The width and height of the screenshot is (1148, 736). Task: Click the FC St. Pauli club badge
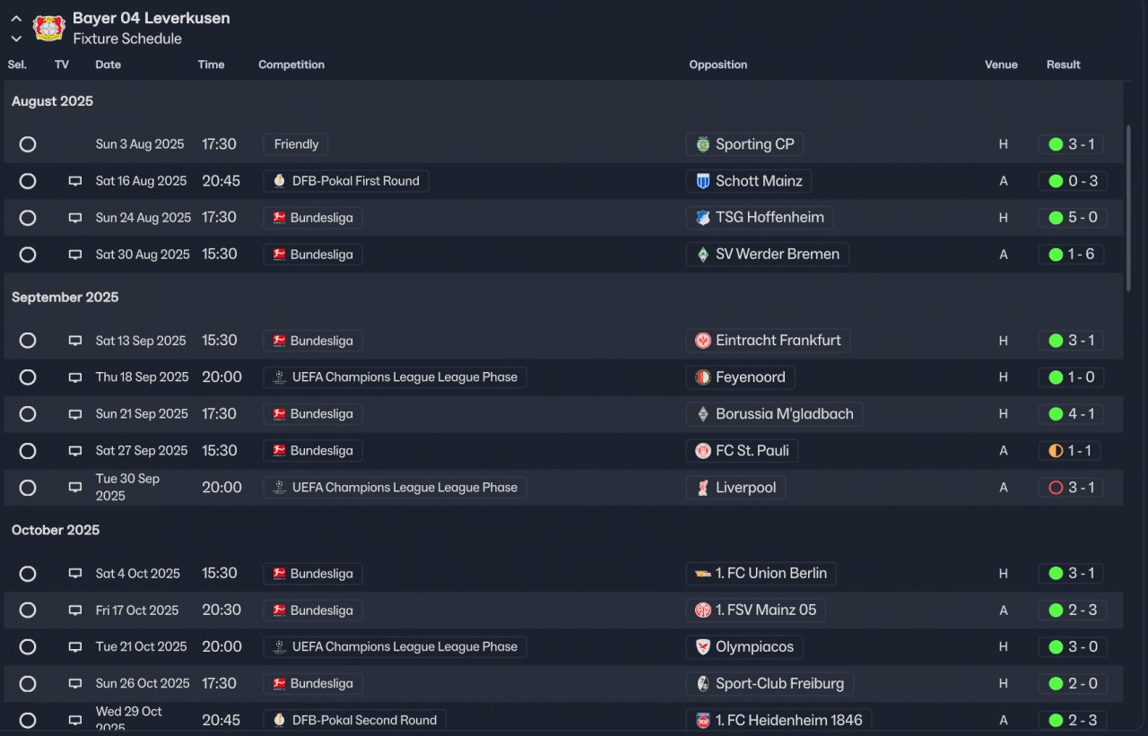pos(703,451)
